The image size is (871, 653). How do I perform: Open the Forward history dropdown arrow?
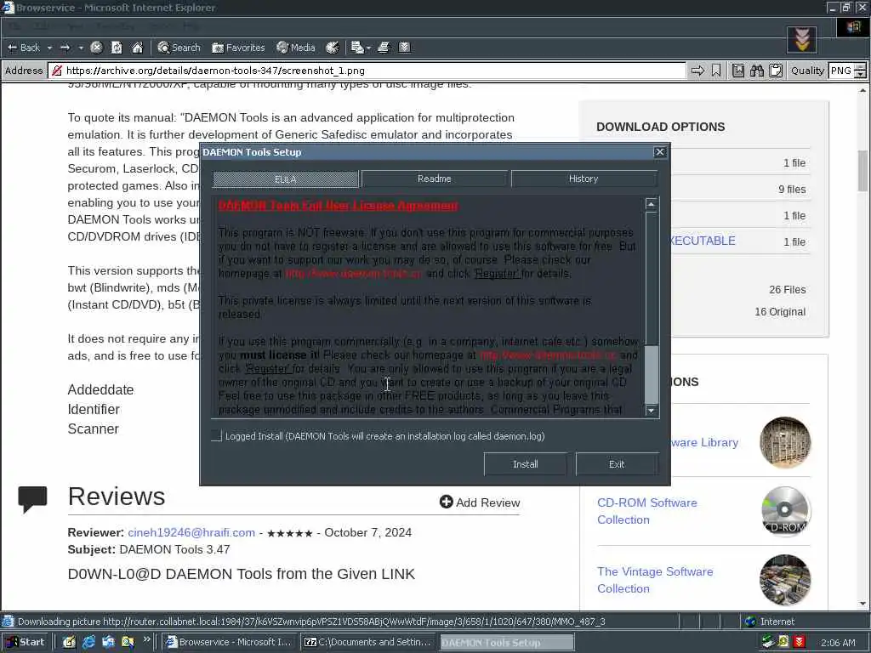tap(81, 48)
